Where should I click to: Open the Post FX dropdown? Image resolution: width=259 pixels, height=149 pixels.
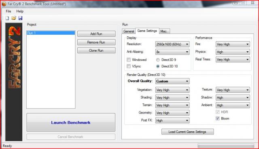[x=172, y=120]
